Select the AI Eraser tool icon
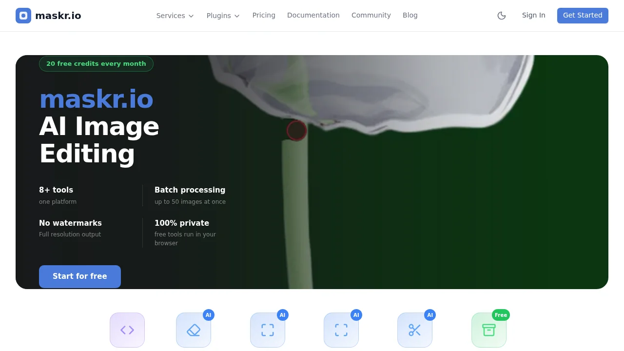 point(194,330)
